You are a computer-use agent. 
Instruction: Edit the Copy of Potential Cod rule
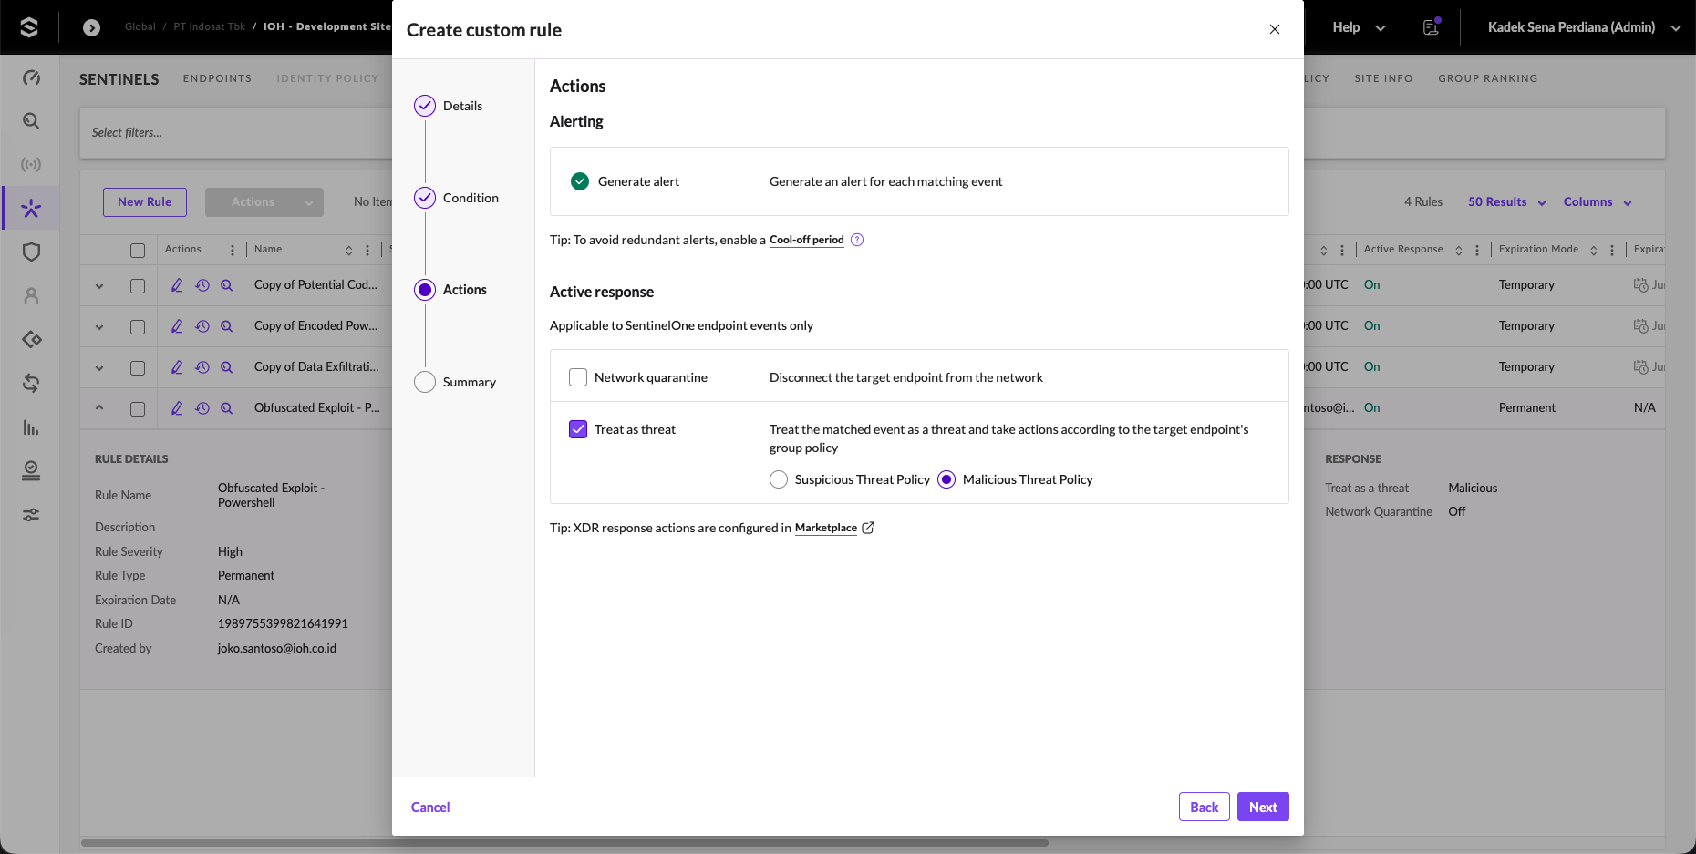(x=177, y=285)
